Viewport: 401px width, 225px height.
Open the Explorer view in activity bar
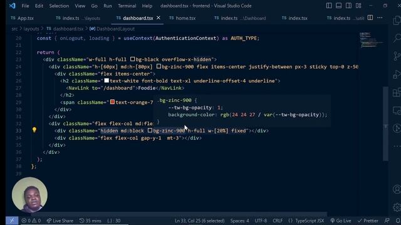click(x=397, y=21)
